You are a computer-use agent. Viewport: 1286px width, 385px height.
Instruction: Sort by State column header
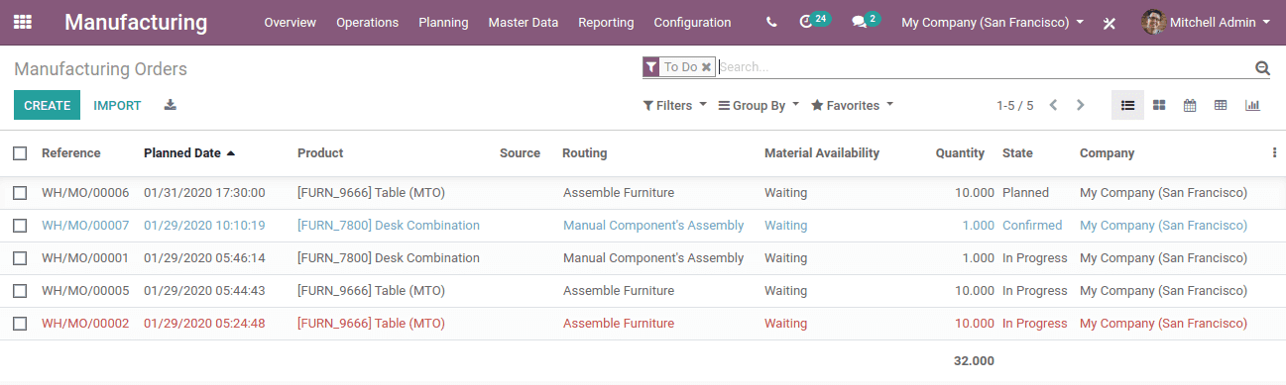pos(1017,152)
